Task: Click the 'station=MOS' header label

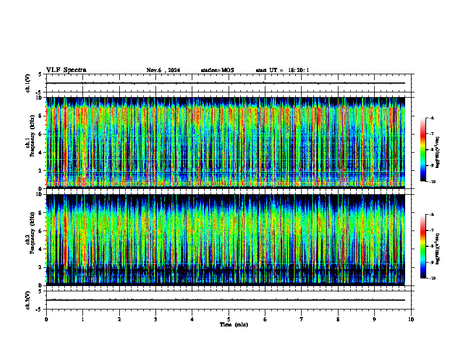Action: (217, 70)
